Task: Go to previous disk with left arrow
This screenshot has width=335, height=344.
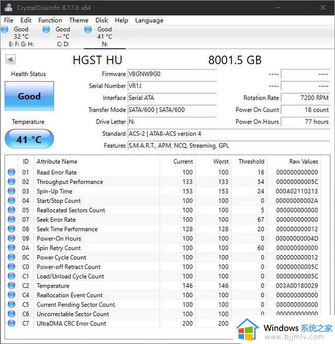Action: point(10,59)
